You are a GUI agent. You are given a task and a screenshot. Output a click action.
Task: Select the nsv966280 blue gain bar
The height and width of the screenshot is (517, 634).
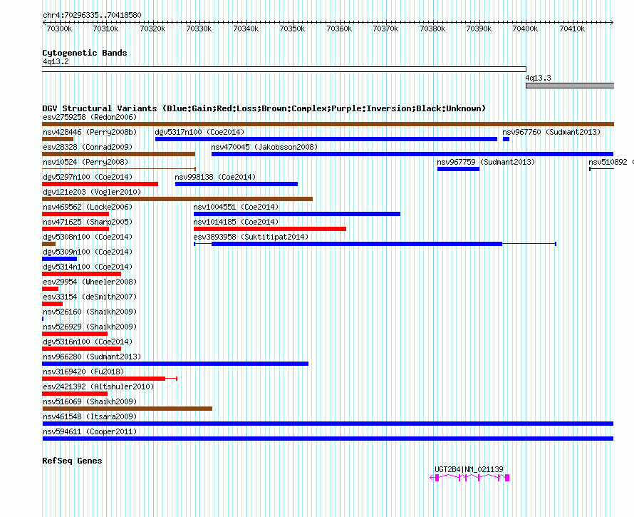pyautogui.click(x=175, y=364)
